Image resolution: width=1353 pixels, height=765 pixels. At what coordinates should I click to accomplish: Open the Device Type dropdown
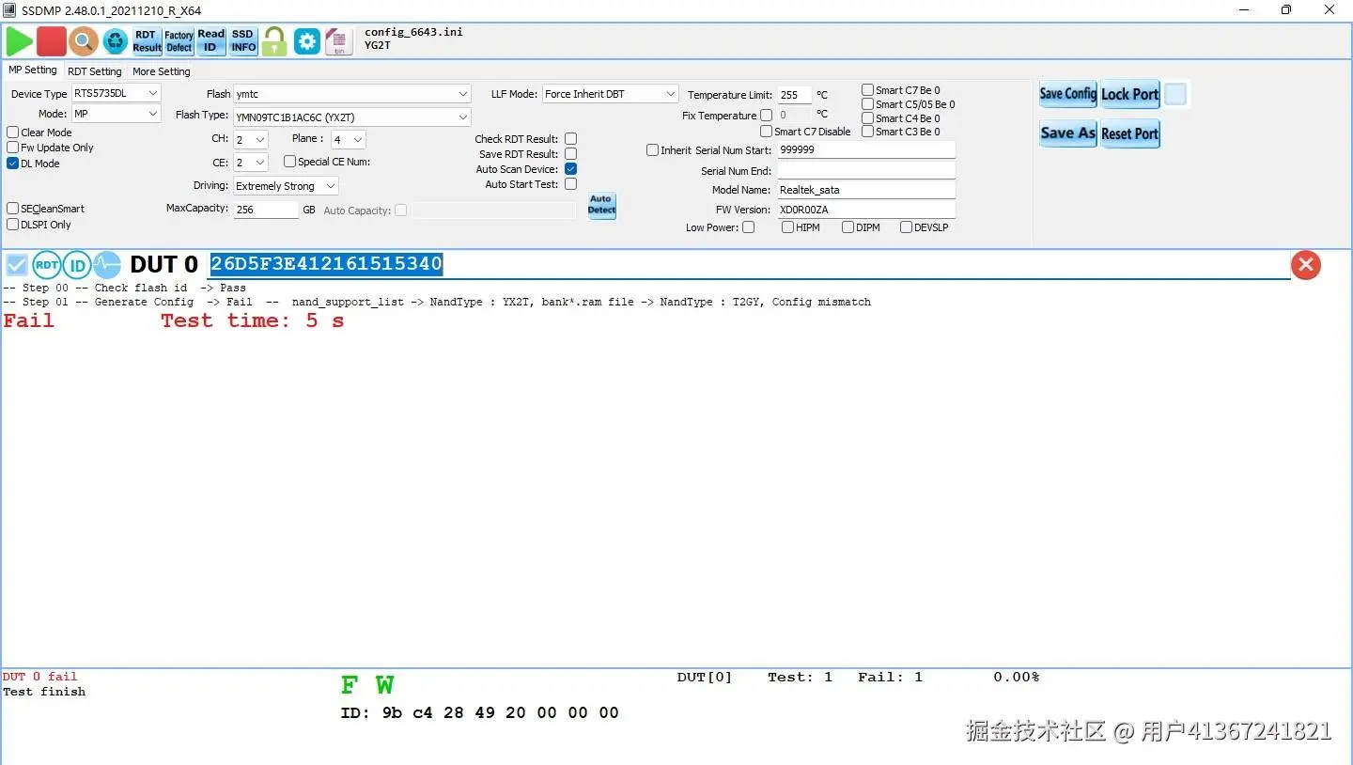point(117,93)
